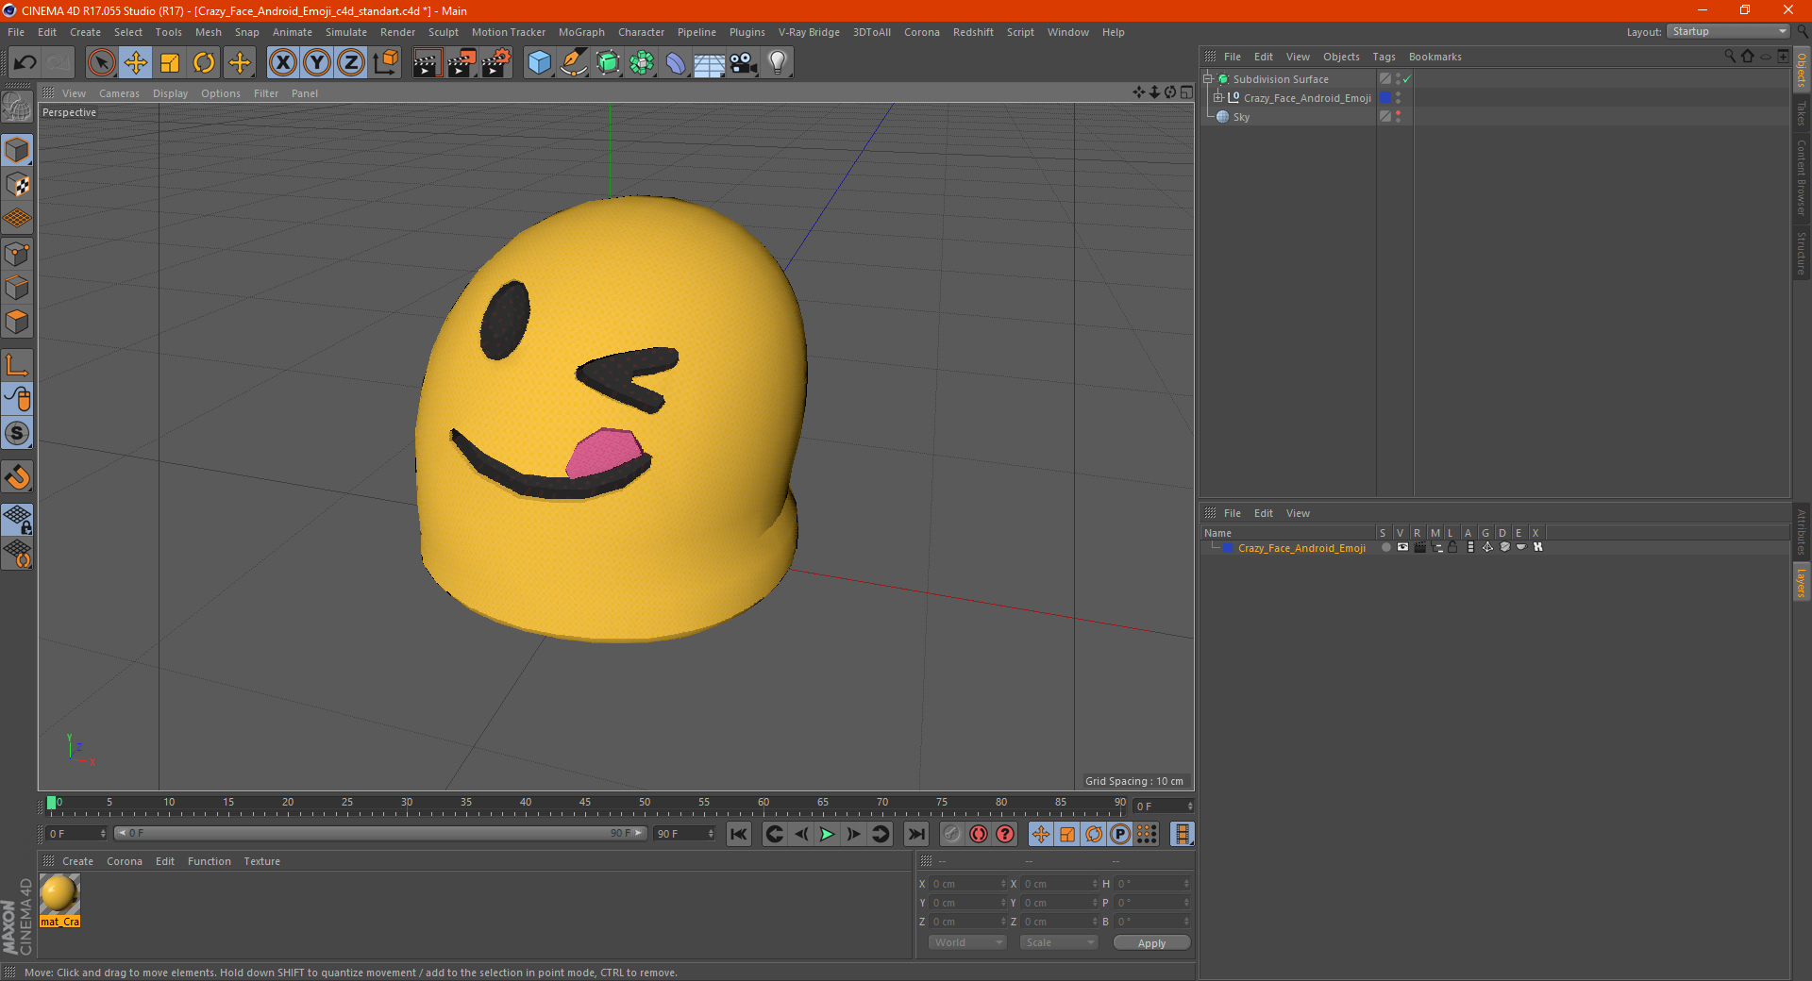Go to end of animation

pos(915,834)
